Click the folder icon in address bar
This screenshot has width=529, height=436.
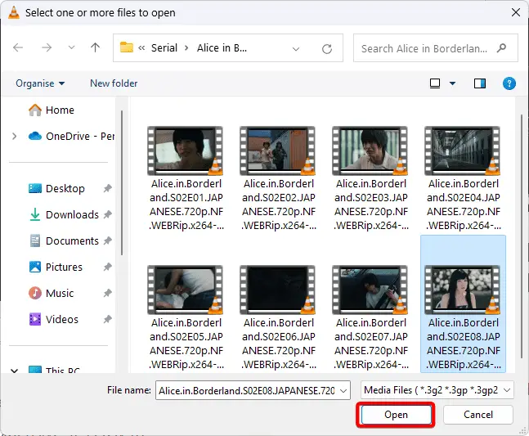(127, 47)
